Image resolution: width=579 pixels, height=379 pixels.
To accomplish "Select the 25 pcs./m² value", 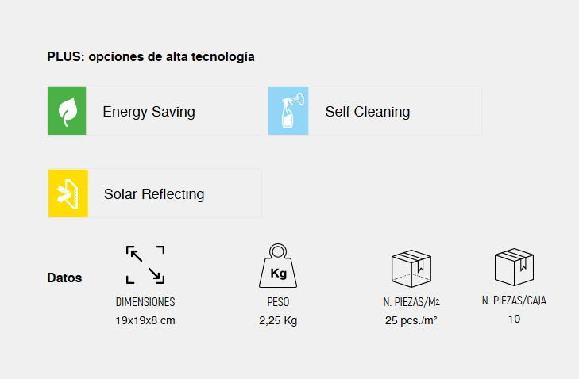I will [411, 320].
